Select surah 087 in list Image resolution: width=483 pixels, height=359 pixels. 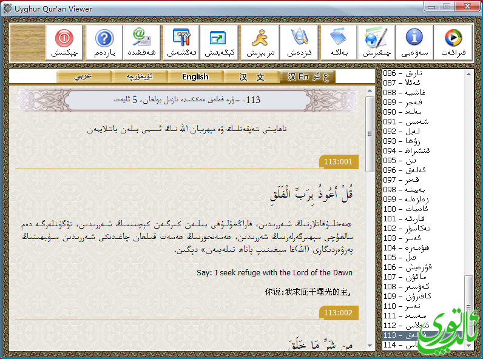[423, 83]
